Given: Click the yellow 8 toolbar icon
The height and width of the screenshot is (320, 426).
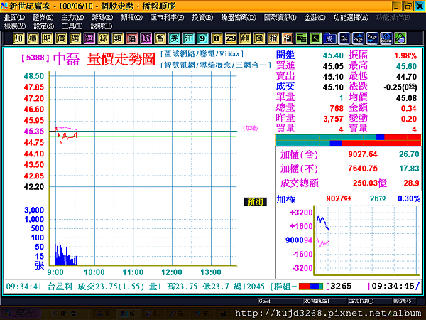Looking at the screenshot, I should point(217,38).
